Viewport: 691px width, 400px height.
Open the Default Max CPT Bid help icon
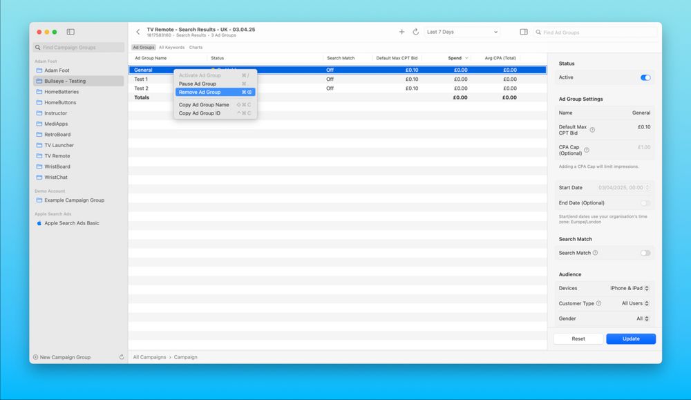click(592, 130)
